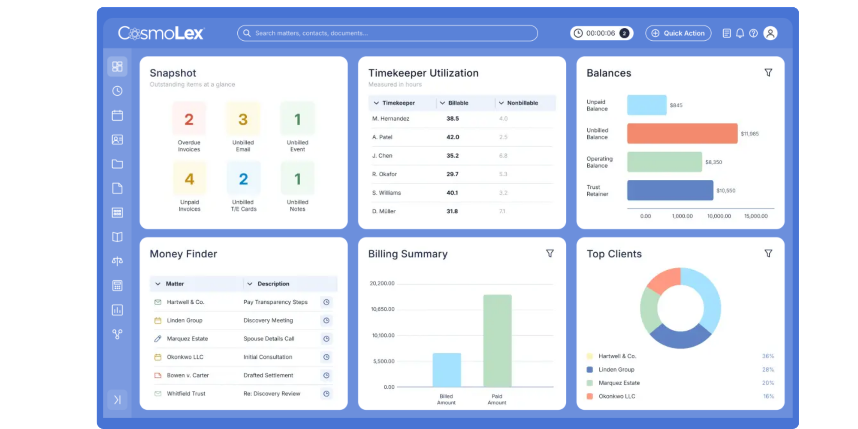This screenshot has height=429, width=858.
Task: Click the Linden Group legend swatch
Action: (x=590, y=369)
